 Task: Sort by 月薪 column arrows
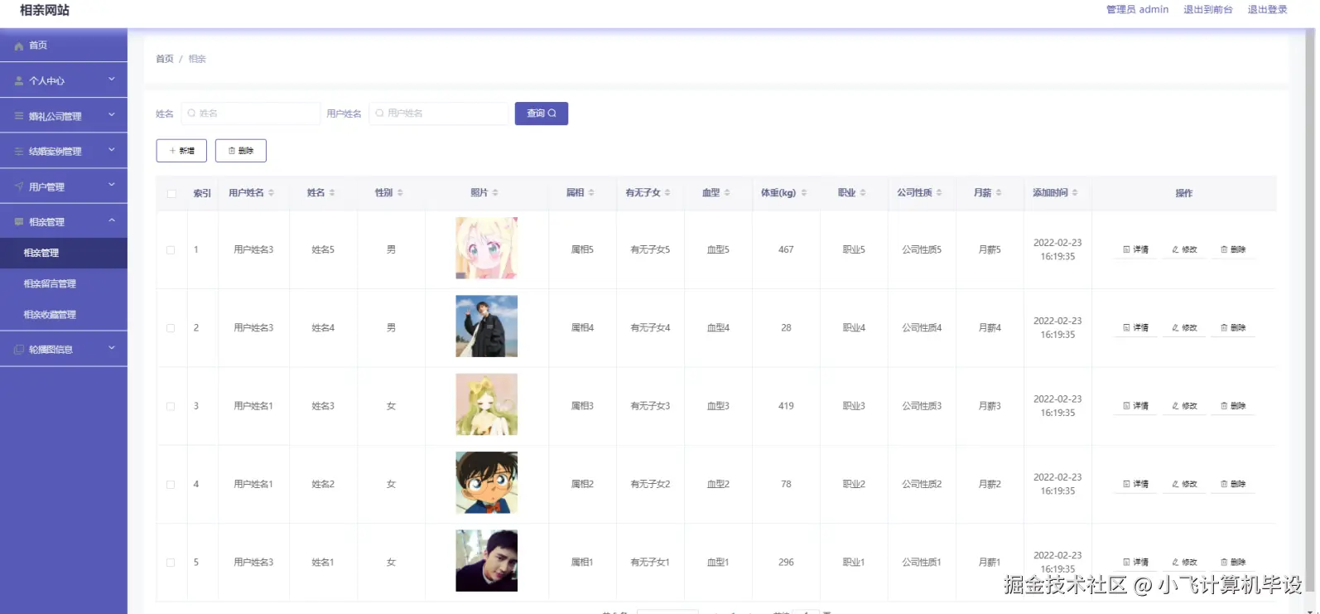[999, 193]
